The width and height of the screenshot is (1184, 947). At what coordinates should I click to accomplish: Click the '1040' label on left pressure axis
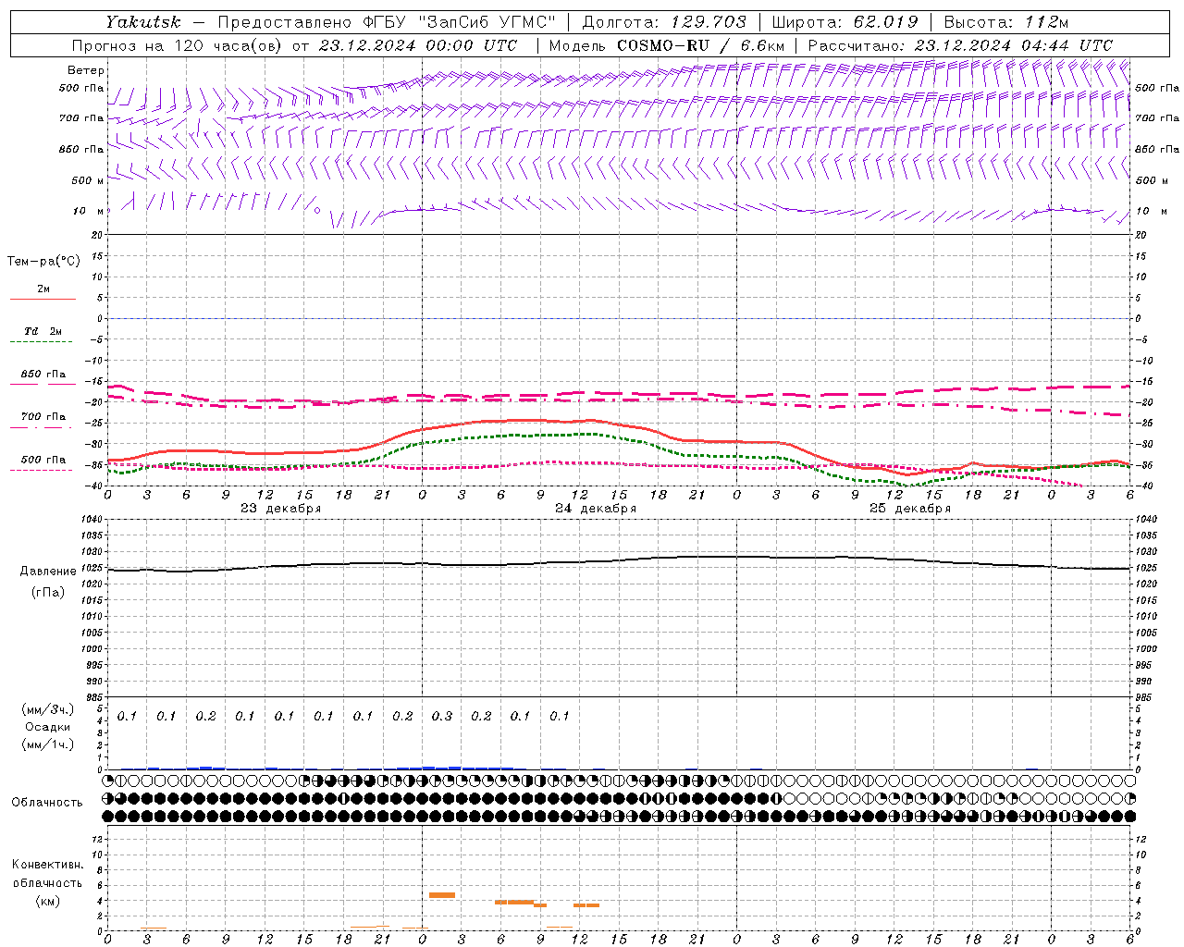[91, 520]
